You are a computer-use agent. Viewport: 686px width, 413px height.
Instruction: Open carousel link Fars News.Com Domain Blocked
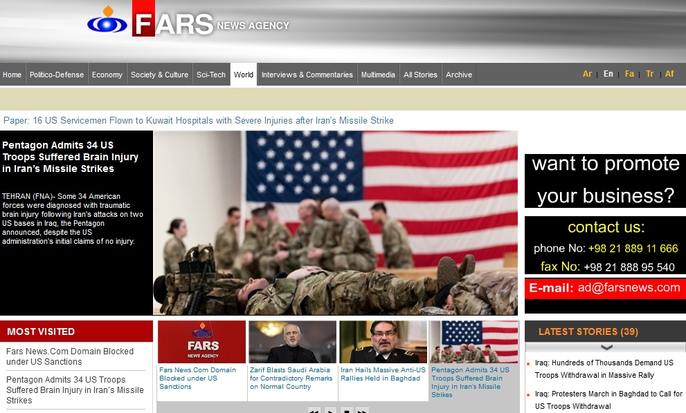[x=197, y=378]
